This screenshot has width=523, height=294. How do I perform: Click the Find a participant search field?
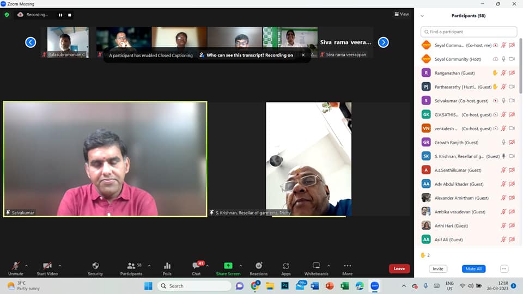(x=469, y=32)
